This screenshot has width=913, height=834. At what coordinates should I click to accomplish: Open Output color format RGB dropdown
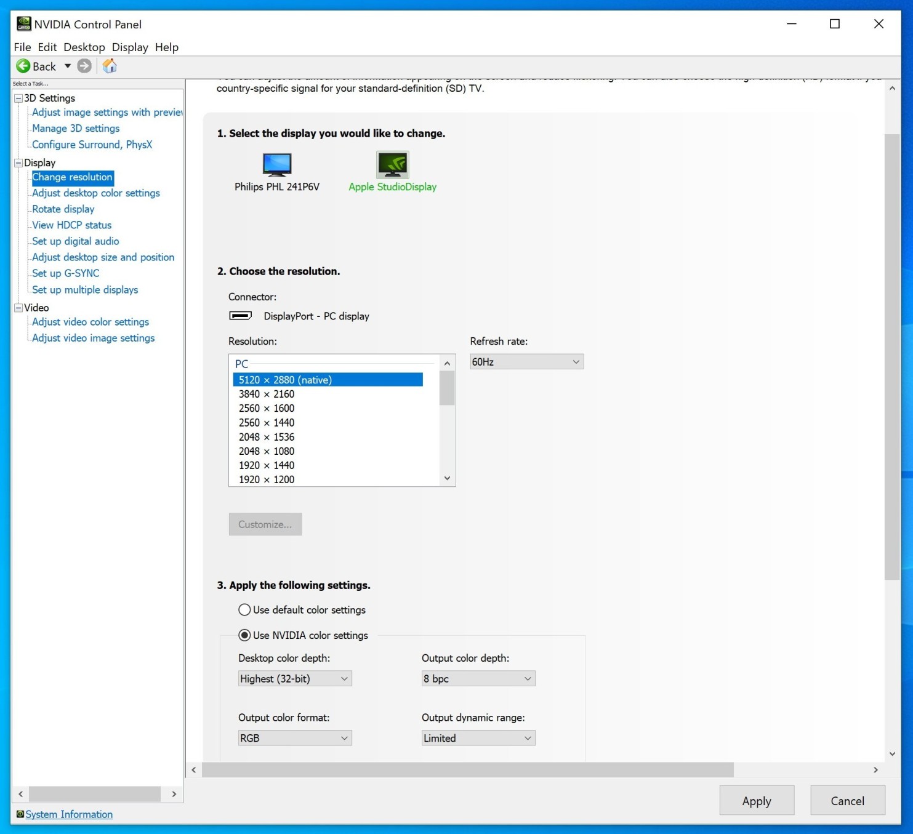click(295, 738)
